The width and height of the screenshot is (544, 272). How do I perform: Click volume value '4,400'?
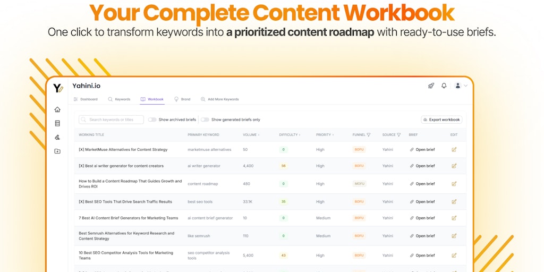(248, 166)
